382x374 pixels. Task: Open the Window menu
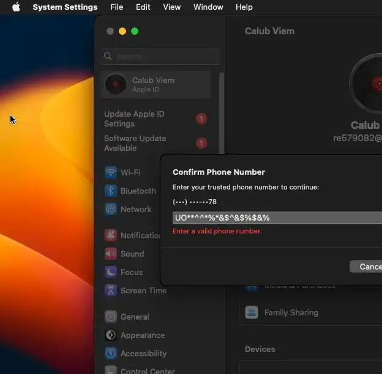[208, 7]
